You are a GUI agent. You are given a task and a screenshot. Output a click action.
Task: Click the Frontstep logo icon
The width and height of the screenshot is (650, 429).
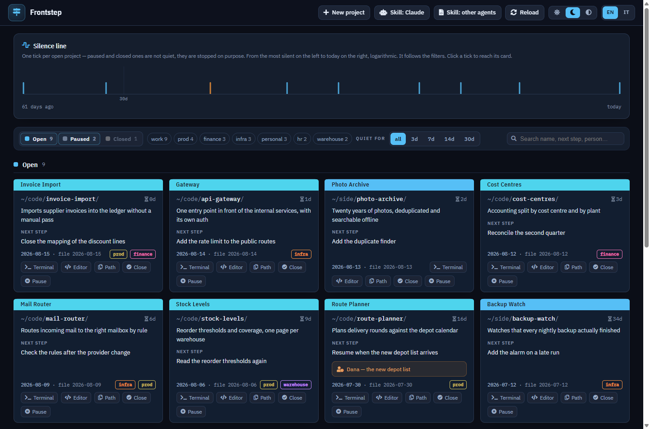pos(17,12)
